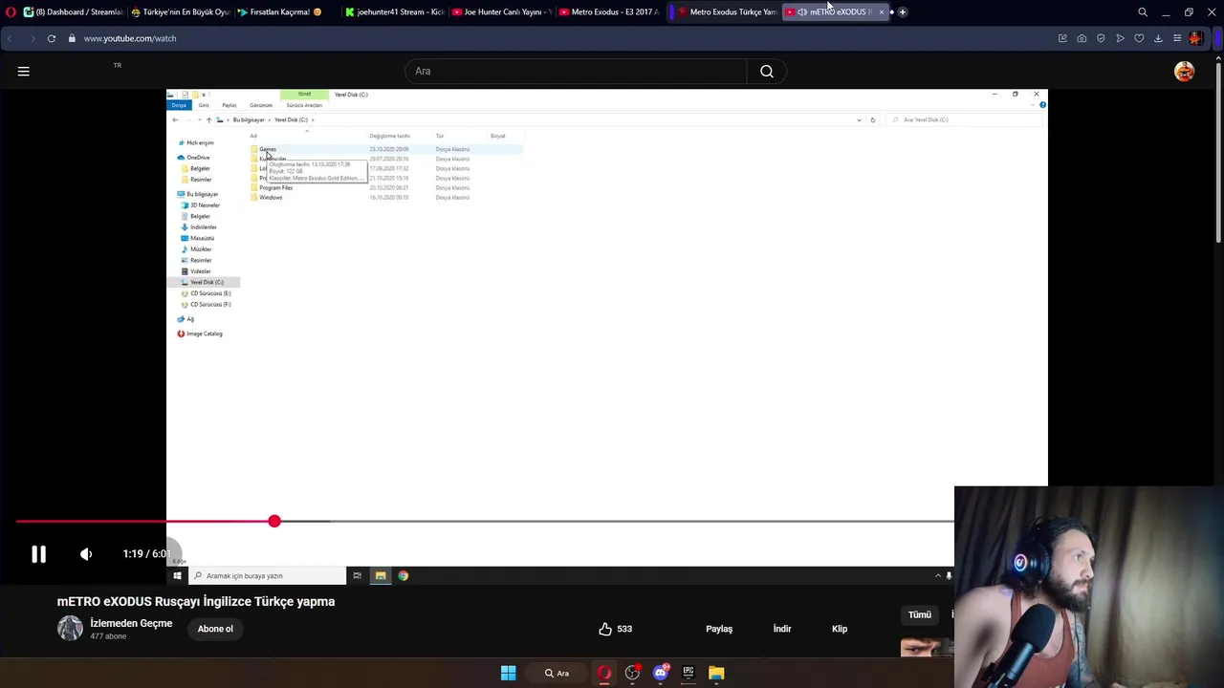Select Image Catalog in explorer sidebar
Screen dimensions: 1224x688
[204, 333]
